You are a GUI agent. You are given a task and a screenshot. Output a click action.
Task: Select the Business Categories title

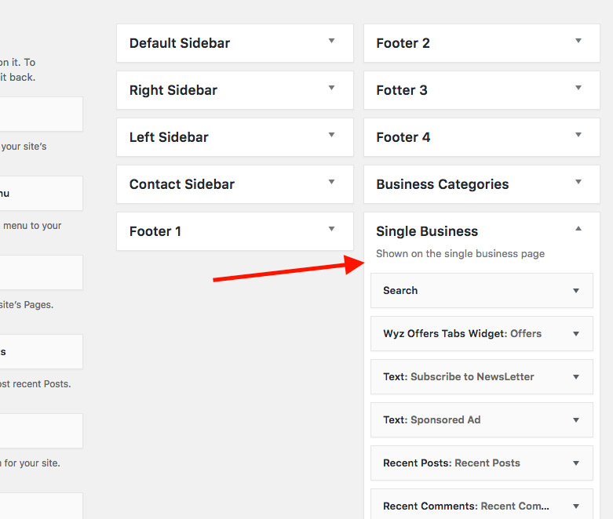pos(442,184)
